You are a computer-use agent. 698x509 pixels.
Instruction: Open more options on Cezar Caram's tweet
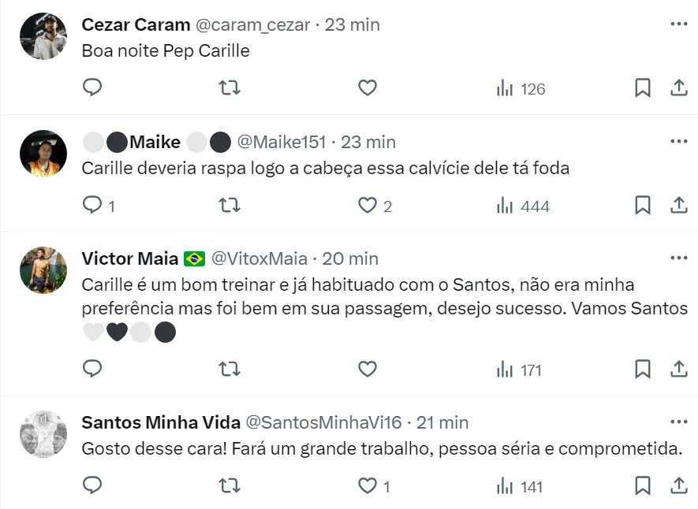(x=678, y=24)
